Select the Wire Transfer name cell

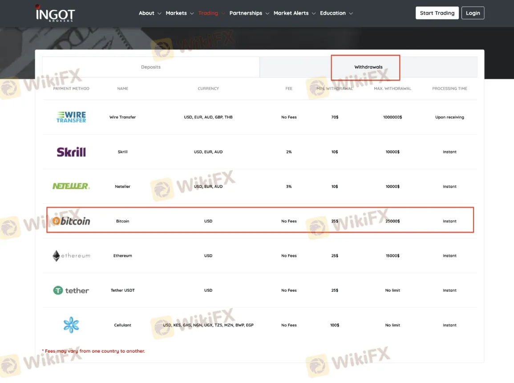[122, 117]
